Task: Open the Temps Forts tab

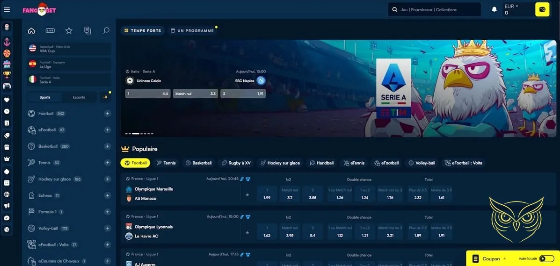Action: pos(143,31)
